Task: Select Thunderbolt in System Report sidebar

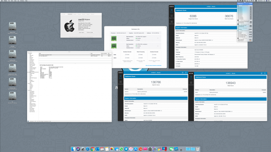Action: pos(32,81)
